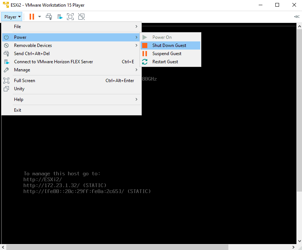Collapse the toolbar with the double-chevron icon

tap(296, 17)
